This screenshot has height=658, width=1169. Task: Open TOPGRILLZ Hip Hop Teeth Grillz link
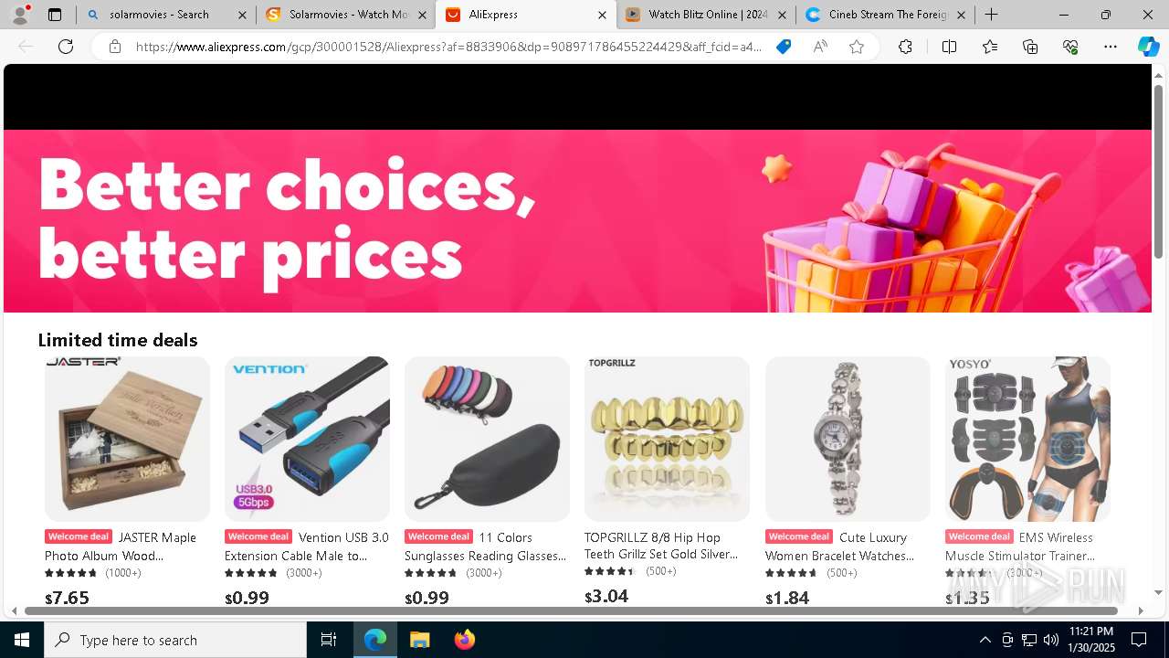(x=661, y=547)
